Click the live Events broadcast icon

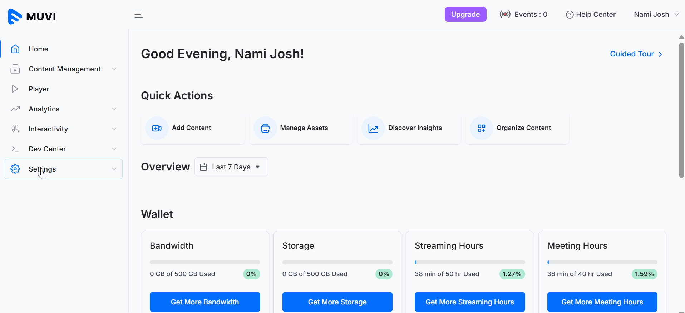(505, 14)
